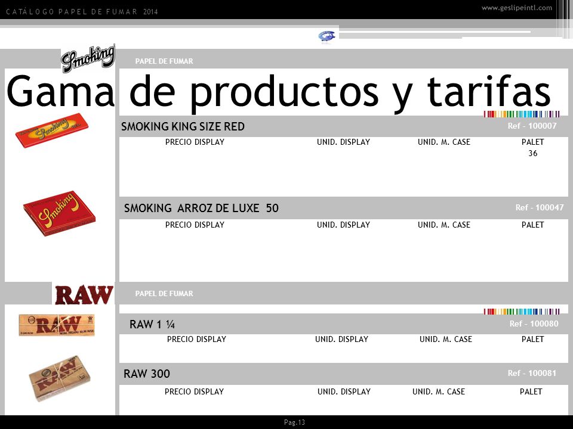Click 'PALET' under RAW 1 ¼

point(533,340)
